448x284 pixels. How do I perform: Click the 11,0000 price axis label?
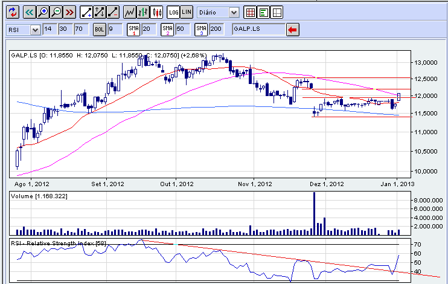click(x=426, y=132)
